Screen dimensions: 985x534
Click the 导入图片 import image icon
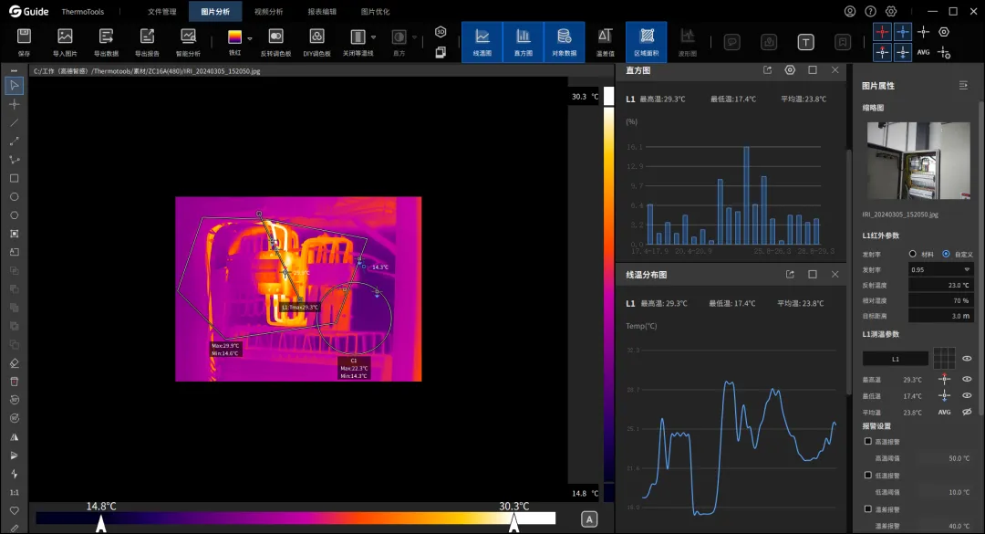click(65, 37)
